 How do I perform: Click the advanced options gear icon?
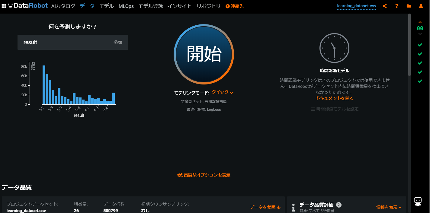click(180, 175)
